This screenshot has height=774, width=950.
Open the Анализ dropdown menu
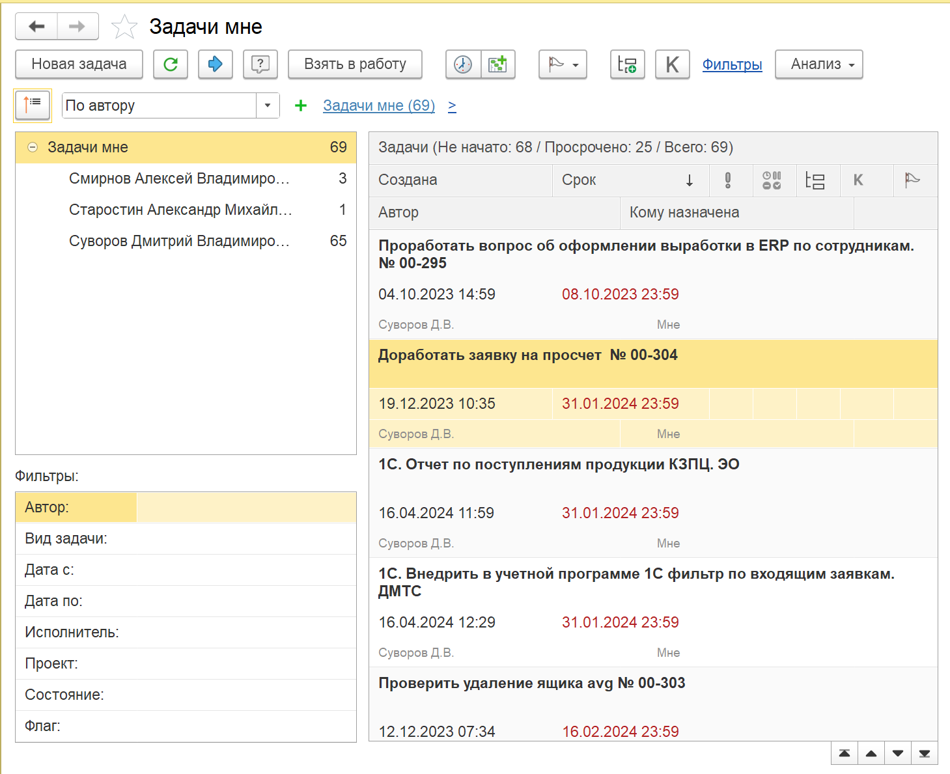(819, 64)
